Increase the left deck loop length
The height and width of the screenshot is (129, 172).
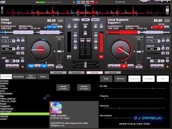(x=18, y=61)
